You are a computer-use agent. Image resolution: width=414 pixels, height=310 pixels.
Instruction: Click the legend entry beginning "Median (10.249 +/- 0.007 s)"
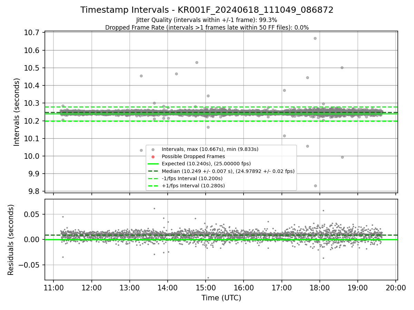click(228, 171)
